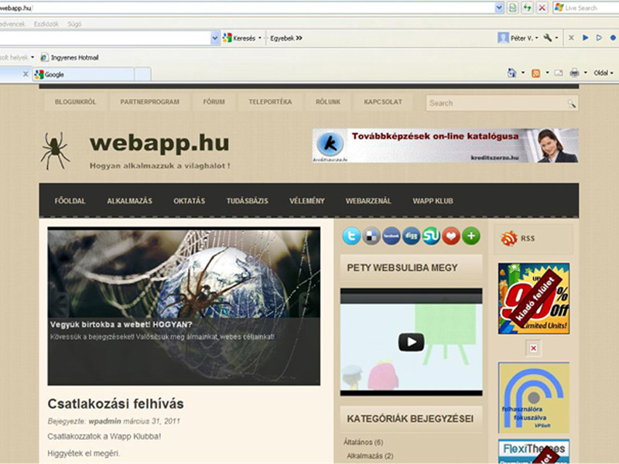Expand the toolbar search box dropdown arrow
Image resolution: width=619 pixels, height=464 pixels.
coord(215,38)
